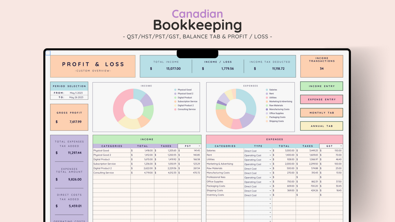395x222 pixels.
Task: Open type dropdown for Raw Materials row
Action: click(270, 169)
